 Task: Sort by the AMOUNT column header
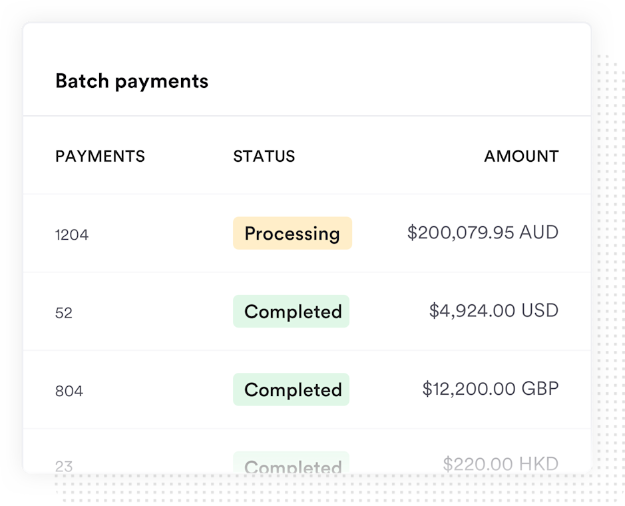pyautogui.click(x=521, y=156)
